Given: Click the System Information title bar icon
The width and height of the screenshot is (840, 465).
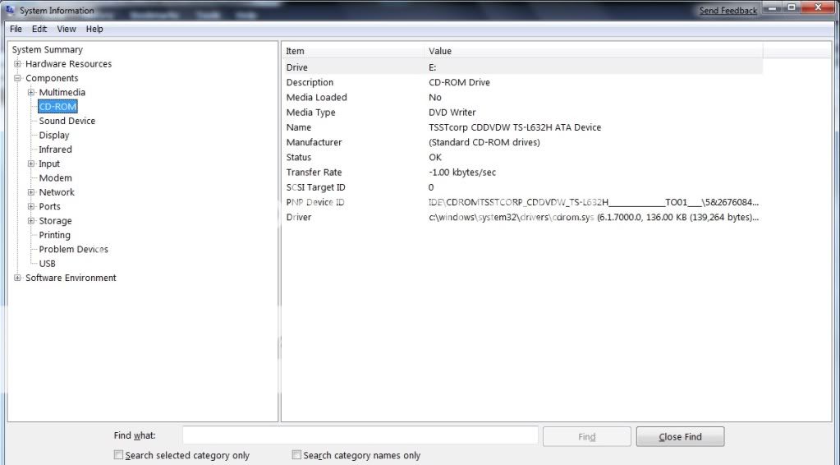Looking at the screenshot, I should 11,10.
